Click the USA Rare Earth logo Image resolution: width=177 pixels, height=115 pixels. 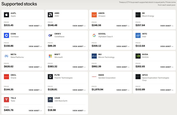tap(50, 100)
